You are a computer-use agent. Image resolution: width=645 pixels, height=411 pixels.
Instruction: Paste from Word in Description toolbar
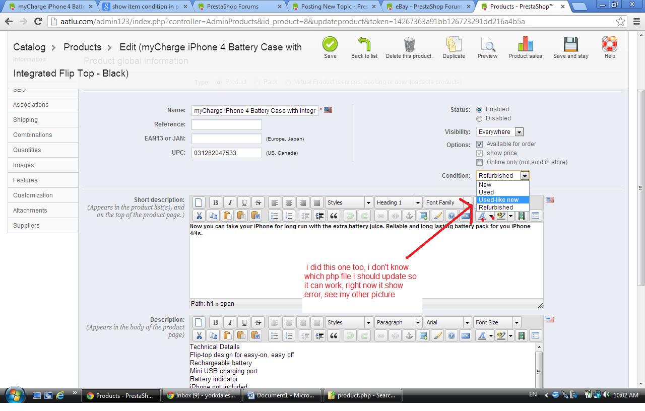255,335
